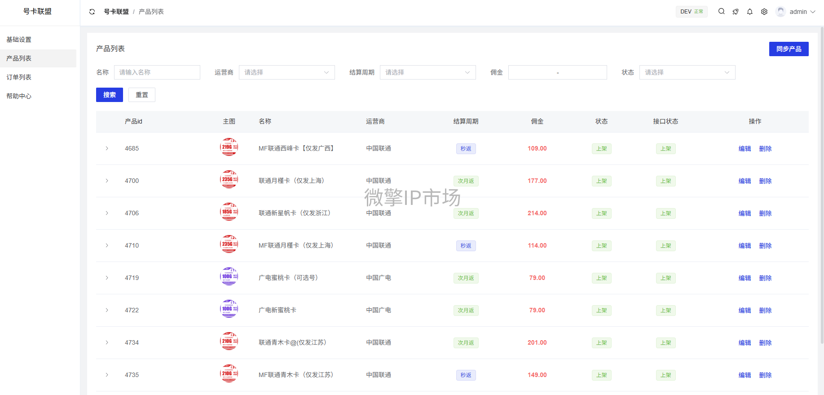Open the notifications bell
The image size is (824, 395).
coord(750,12)
